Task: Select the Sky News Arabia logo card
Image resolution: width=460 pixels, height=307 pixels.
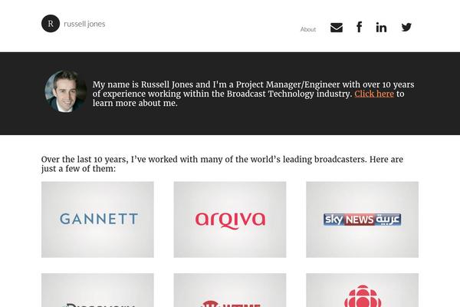Action: (x=363, y=220)
